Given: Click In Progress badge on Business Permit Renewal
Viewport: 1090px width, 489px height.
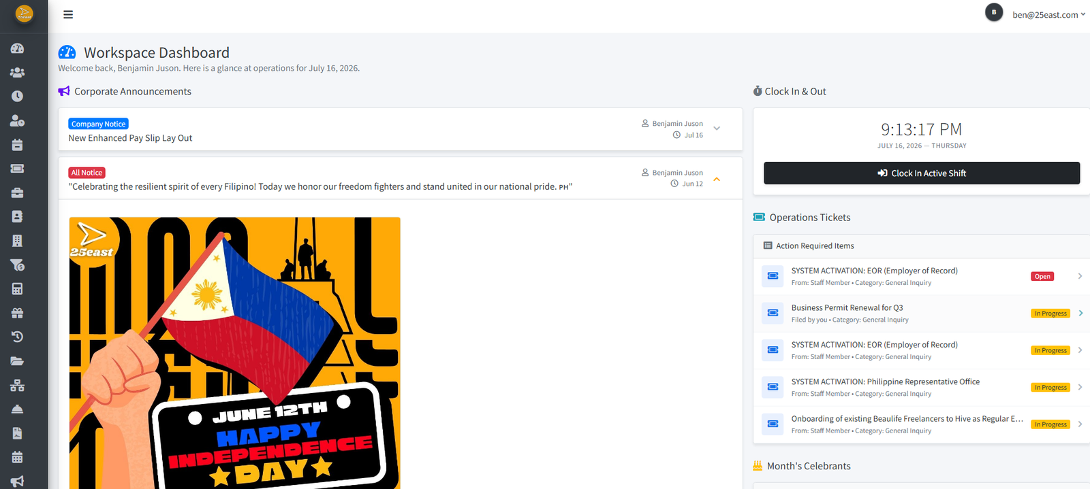Looking at the screenshot, I should tap(1050, 314).
